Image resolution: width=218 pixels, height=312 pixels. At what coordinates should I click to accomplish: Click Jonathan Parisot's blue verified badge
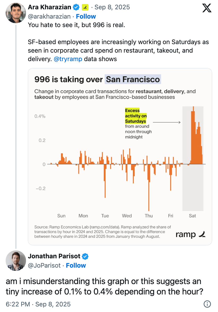[85, 256]
